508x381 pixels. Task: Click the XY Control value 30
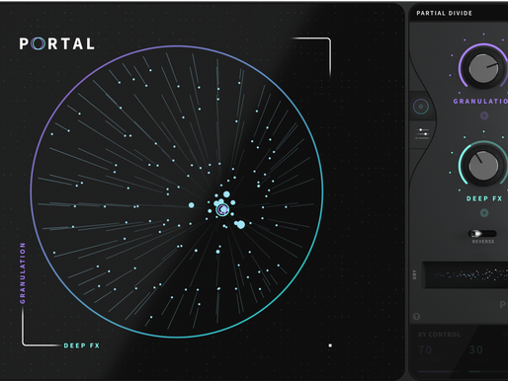point(476,349)
